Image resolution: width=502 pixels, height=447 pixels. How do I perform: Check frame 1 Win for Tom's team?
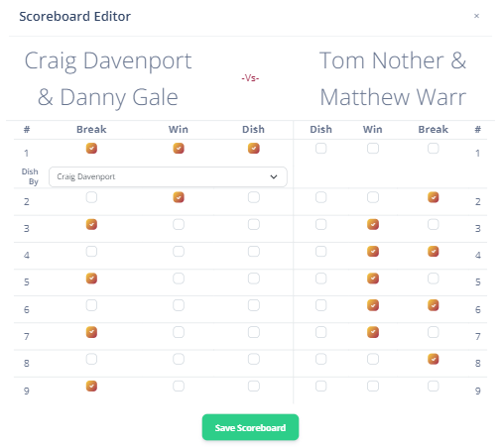point(373,148)
